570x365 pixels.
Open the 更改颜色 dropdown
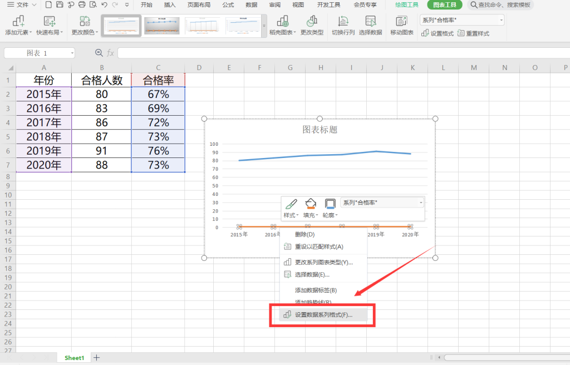coord(85,26)
